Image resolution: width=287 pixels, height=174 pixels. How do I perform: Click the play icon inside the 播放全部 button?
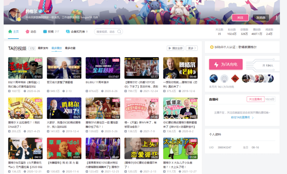pos(170,48)
